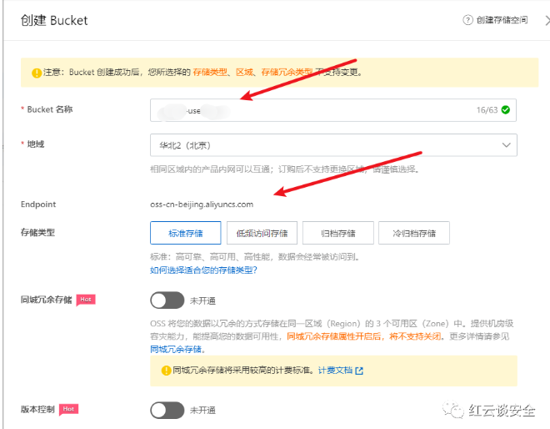Click the WeChat logo watermark icon

point(456,410)
